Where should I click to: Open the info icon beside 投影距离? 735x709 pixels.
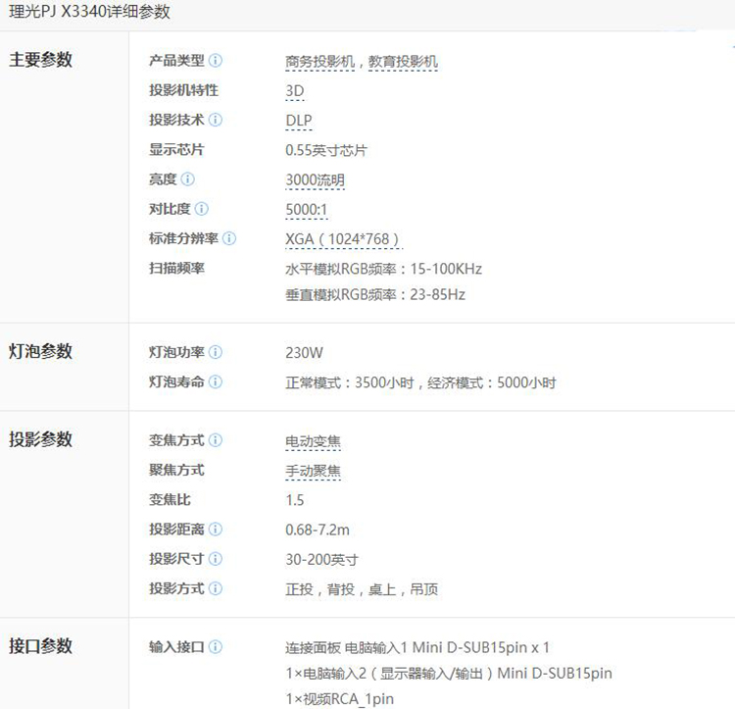(x=216, y=530)
